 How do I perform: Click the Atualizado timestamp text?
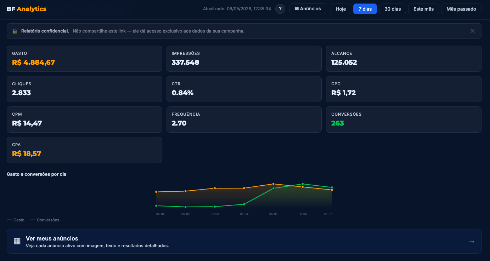(x=237, y=9)
